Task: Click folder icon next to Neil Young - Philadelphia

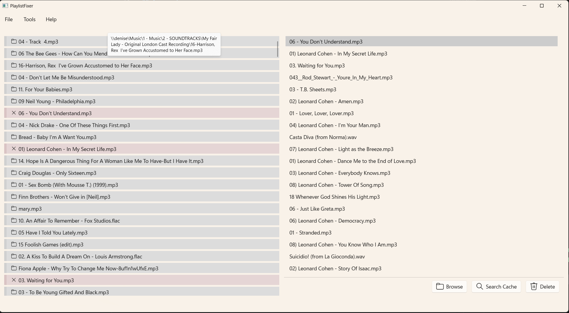Action: (x=14, y=101)
